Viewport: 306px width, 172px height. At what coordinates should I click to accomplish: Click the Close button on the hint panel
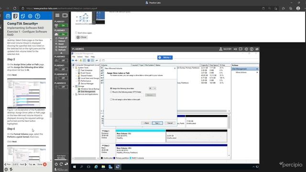click(82, 37)
